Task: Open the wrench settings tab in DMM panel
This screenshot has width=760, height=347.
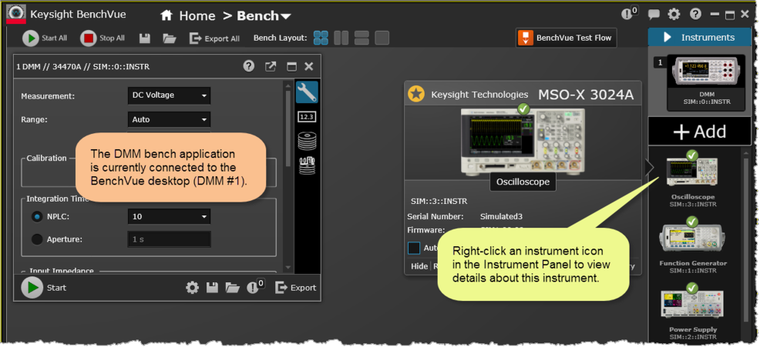Action: [x=307, y=92]
